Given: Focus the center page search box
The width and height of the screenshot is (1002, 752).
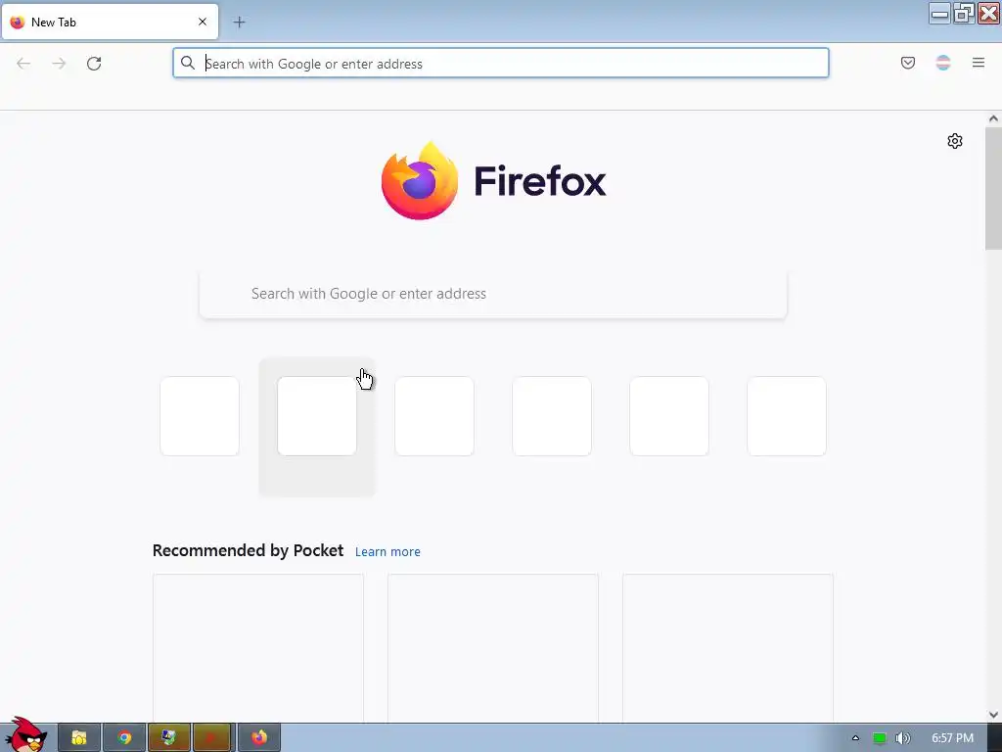Looking at the screenshot, I should click(493, 294).
